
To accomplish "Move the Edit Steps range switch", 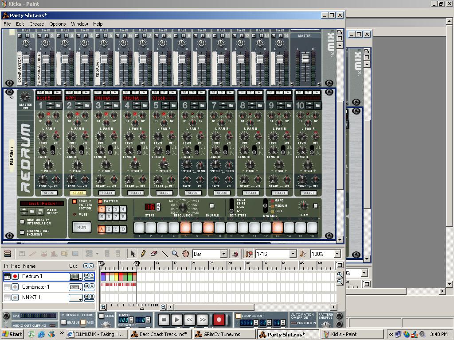I will point(231,205).
